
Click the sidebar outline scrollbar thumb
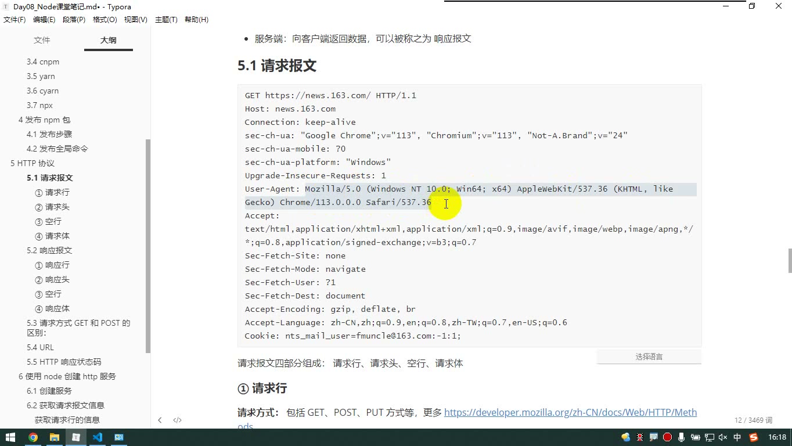coord(148,246)
